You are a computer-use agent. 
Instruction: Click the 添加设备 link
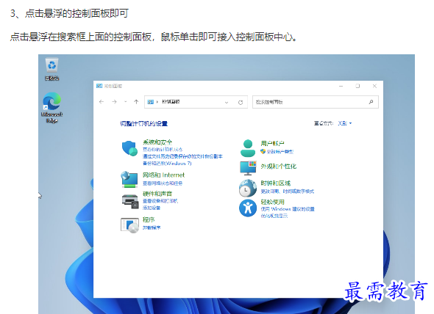point(152,208)
